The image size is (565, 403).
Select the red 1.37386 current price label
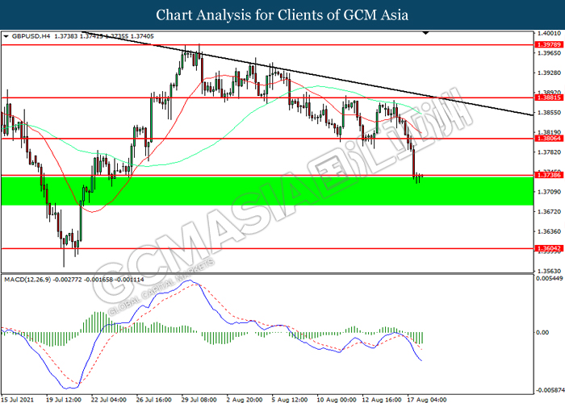(549, 175)
